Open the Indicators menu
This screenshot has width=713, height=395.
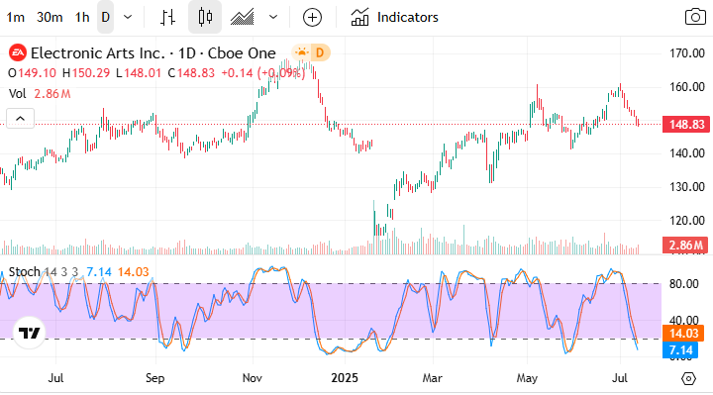coord(394,17)
